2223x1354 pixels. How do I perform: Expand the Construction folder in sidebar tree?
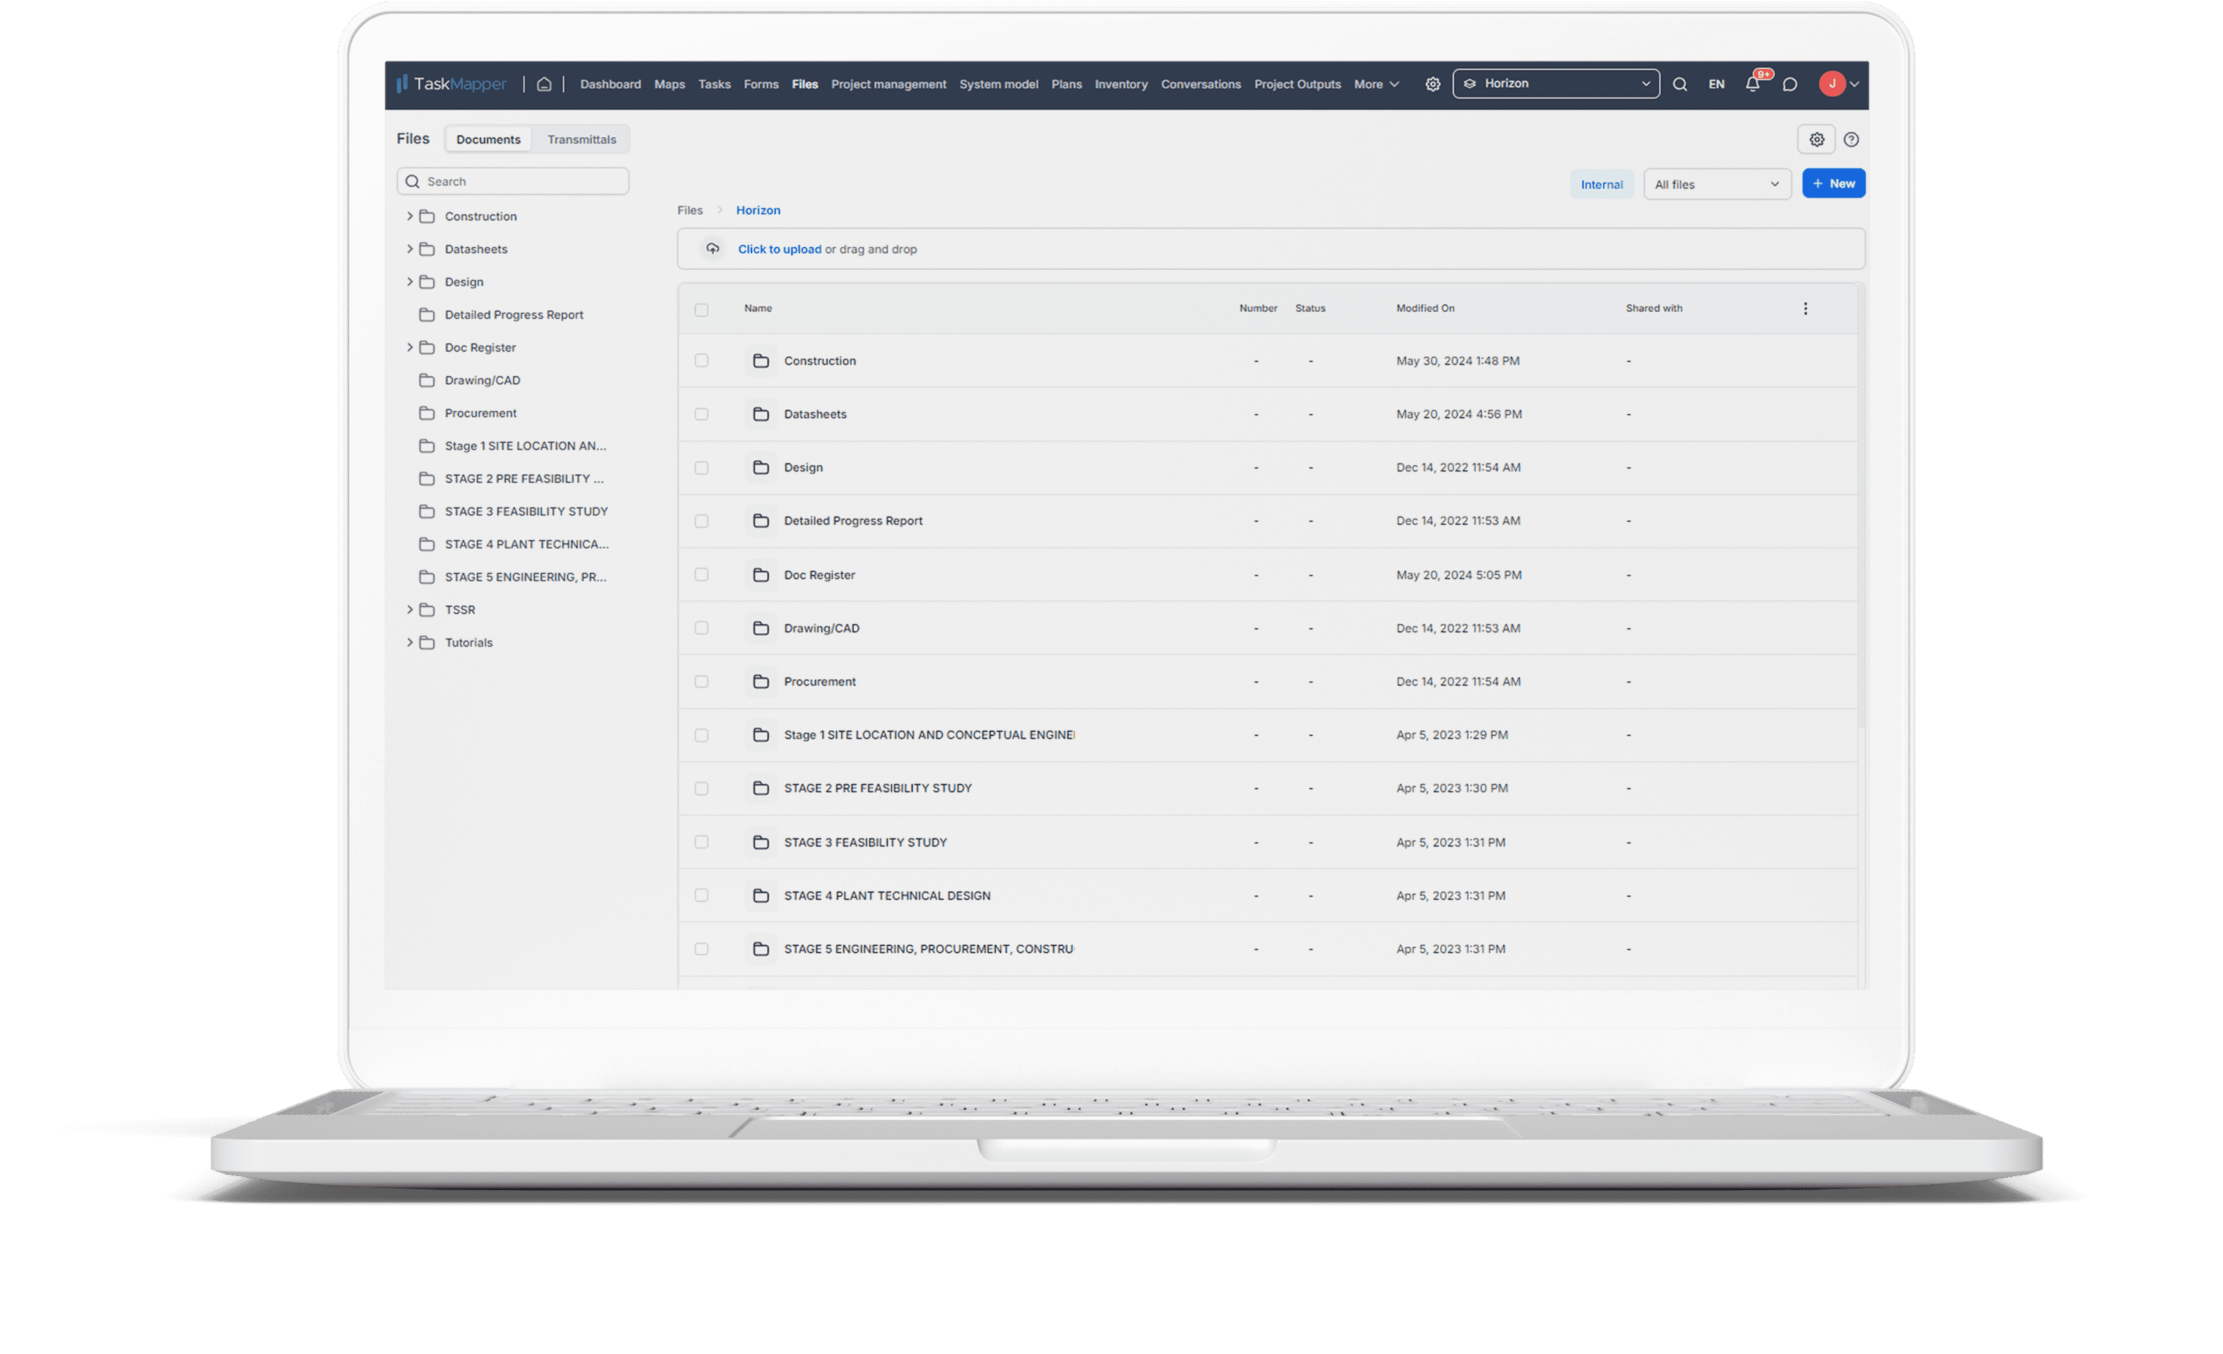point(410,215)
